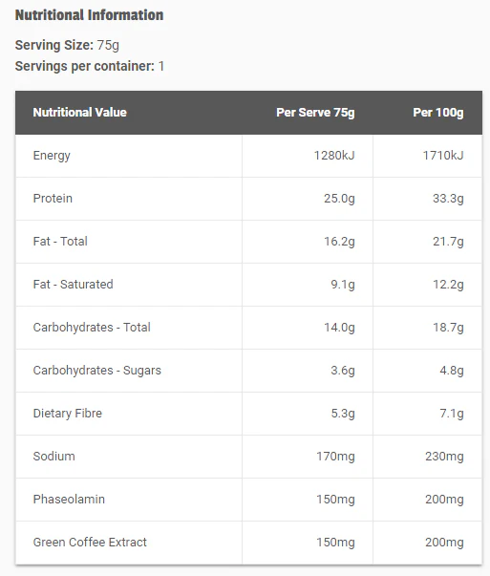Click the 1280kJ energy value

tap(334, 156)
